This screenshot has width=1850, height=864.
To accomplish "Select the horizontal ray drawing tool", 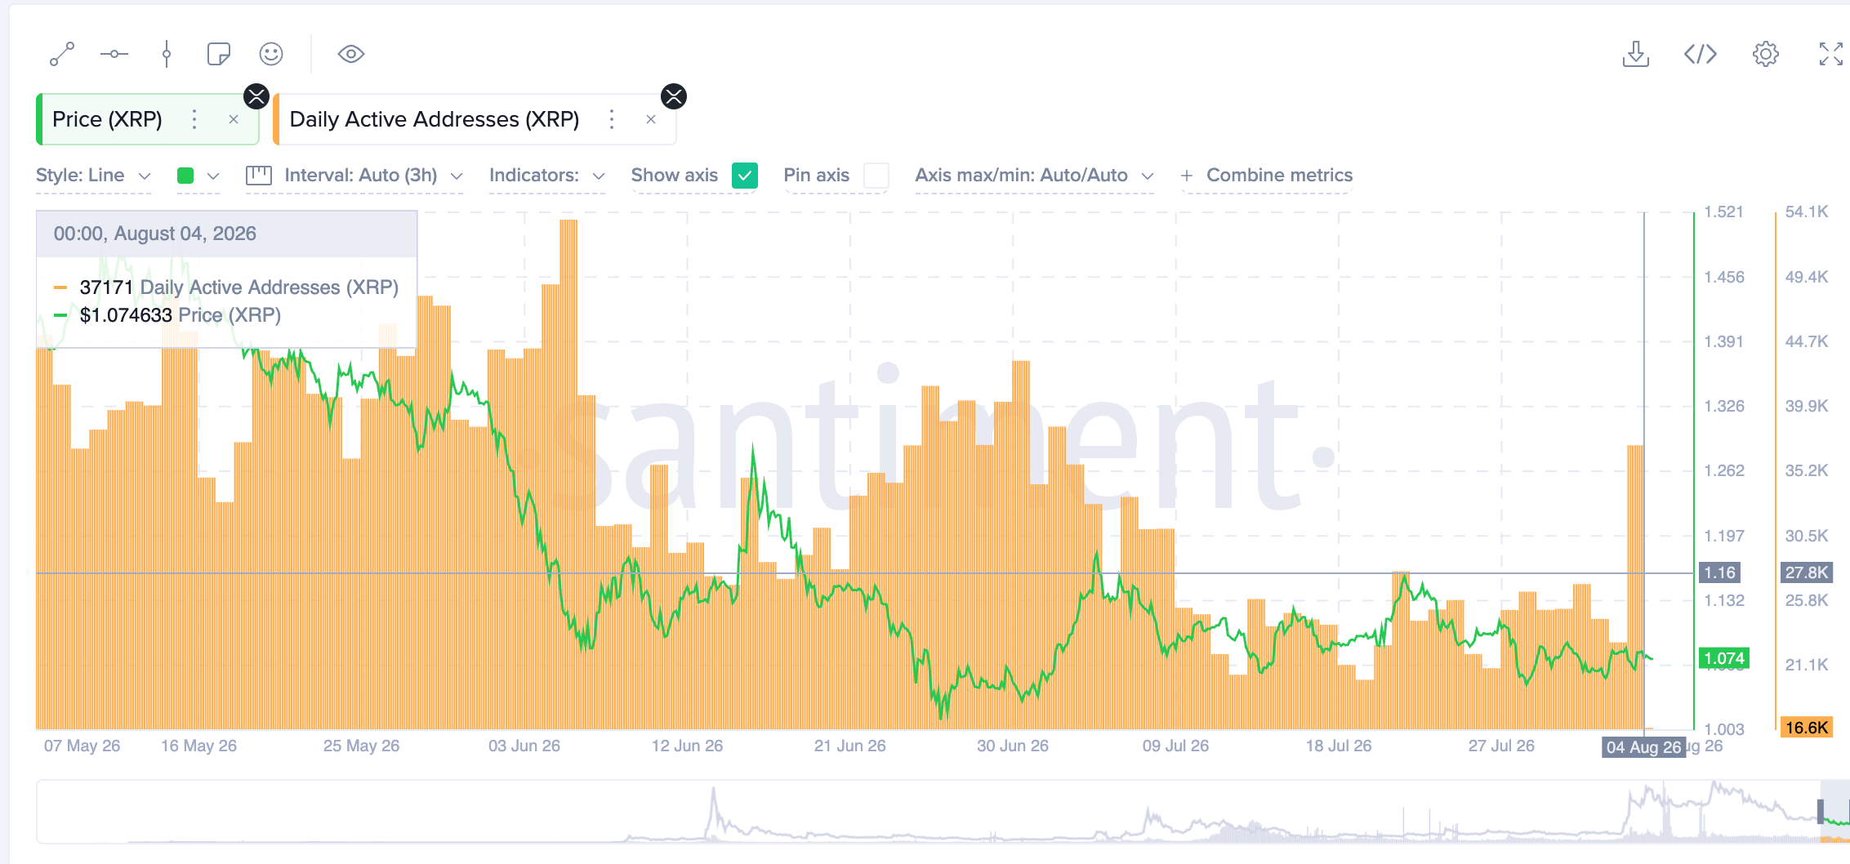I will pos(114,55).
